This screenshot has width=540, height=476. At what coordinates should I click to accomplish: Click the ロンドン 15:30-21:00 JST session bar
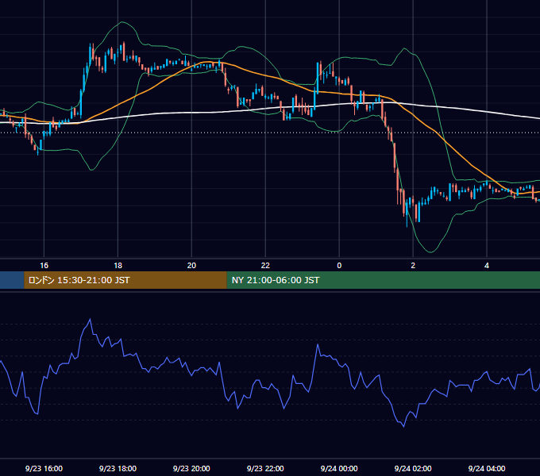tap(125, 280)
